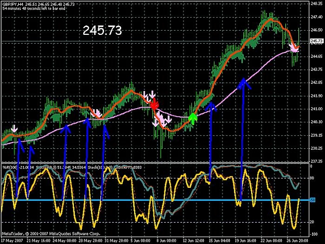
Task: Click the 247.40 price axis label
Action: (317, 17)
